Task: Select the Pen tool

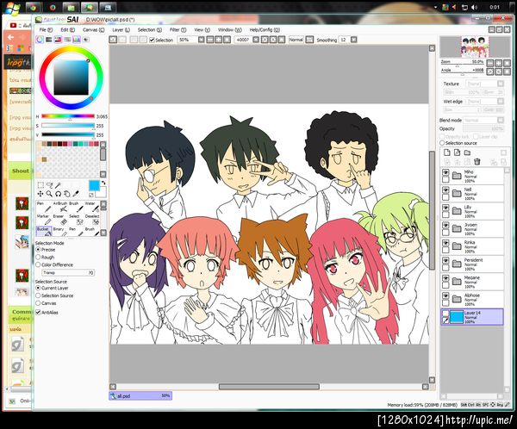Action: point(44,207)
